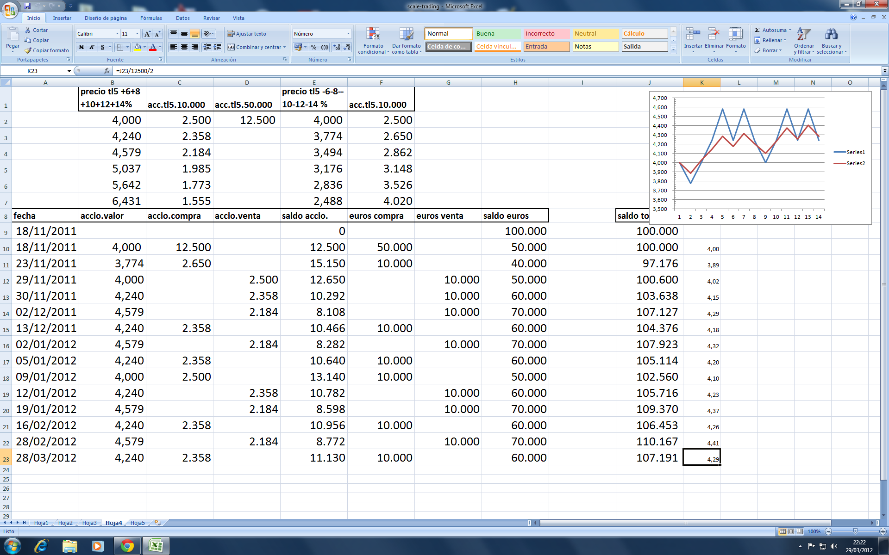This screenshot has width=889, height=555.
Task: Click the Excel icon in taskbar
Action: pyautogui.click(x=156, y=546)
